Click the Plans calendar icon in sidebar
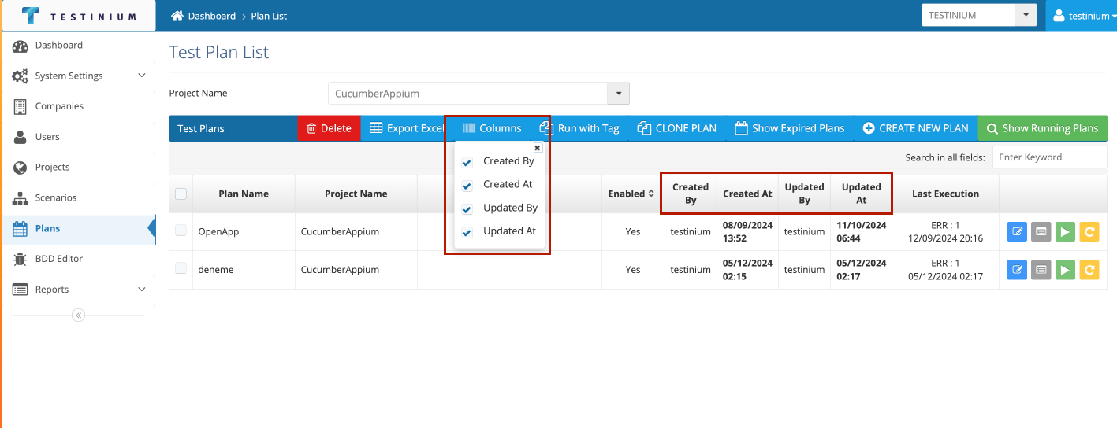1117x428 pixels. 20,228
